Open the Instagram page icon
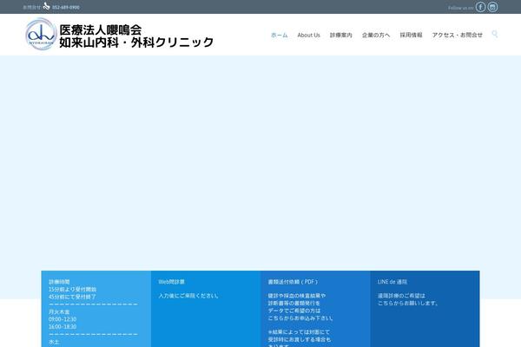Screen dimensions: 521x347 (492, 7)
